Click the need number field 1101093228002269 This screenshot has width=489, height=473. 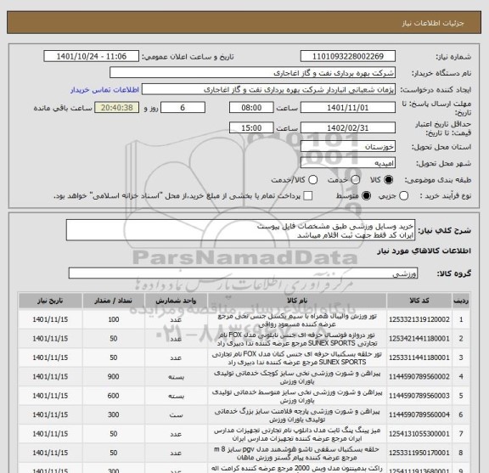click(348, 57)
